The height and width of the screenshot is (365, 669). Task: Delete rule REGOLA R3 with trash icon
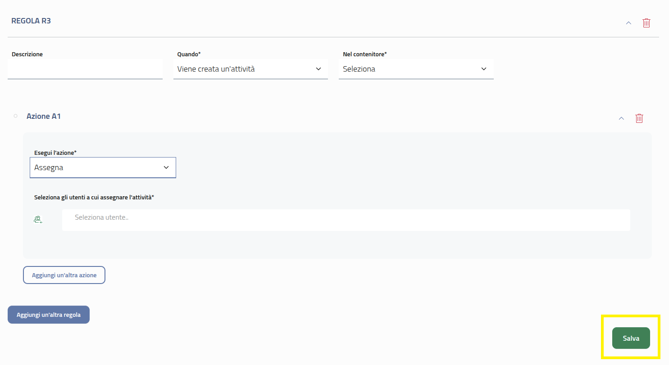pos(646,23)
